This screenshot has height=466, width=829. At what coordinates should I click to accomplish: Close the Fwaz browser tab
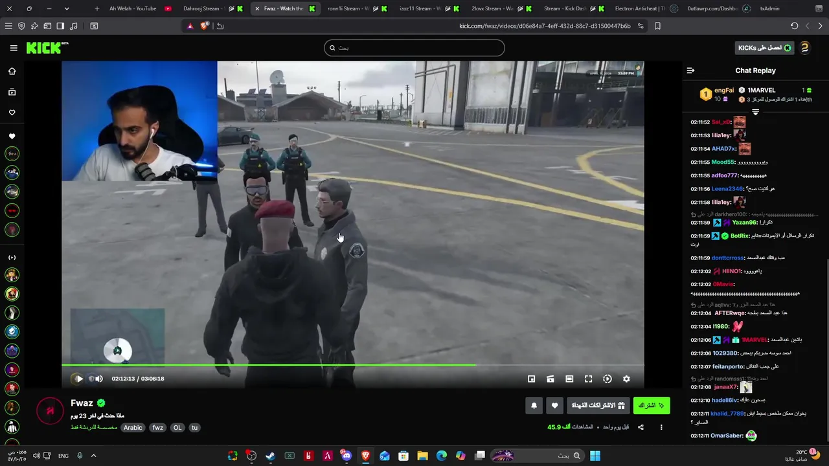(257, 8)
